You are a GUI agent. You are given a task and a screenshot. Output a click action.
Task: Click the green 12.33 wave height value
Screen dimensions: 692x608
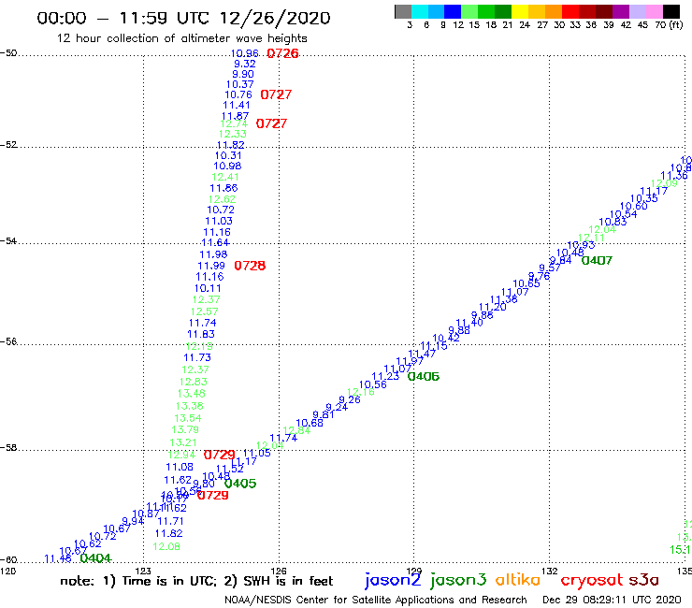(x=233, y=134)
